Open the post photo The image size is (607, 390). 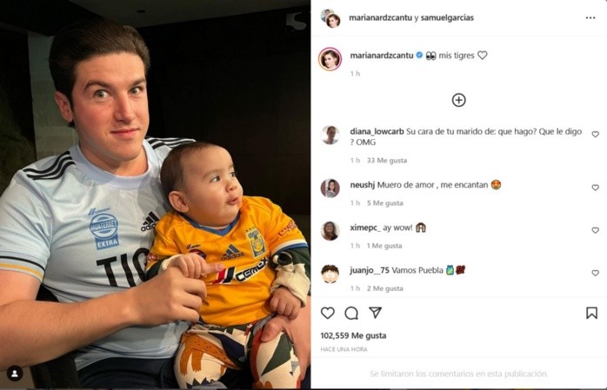pos(155,195)
